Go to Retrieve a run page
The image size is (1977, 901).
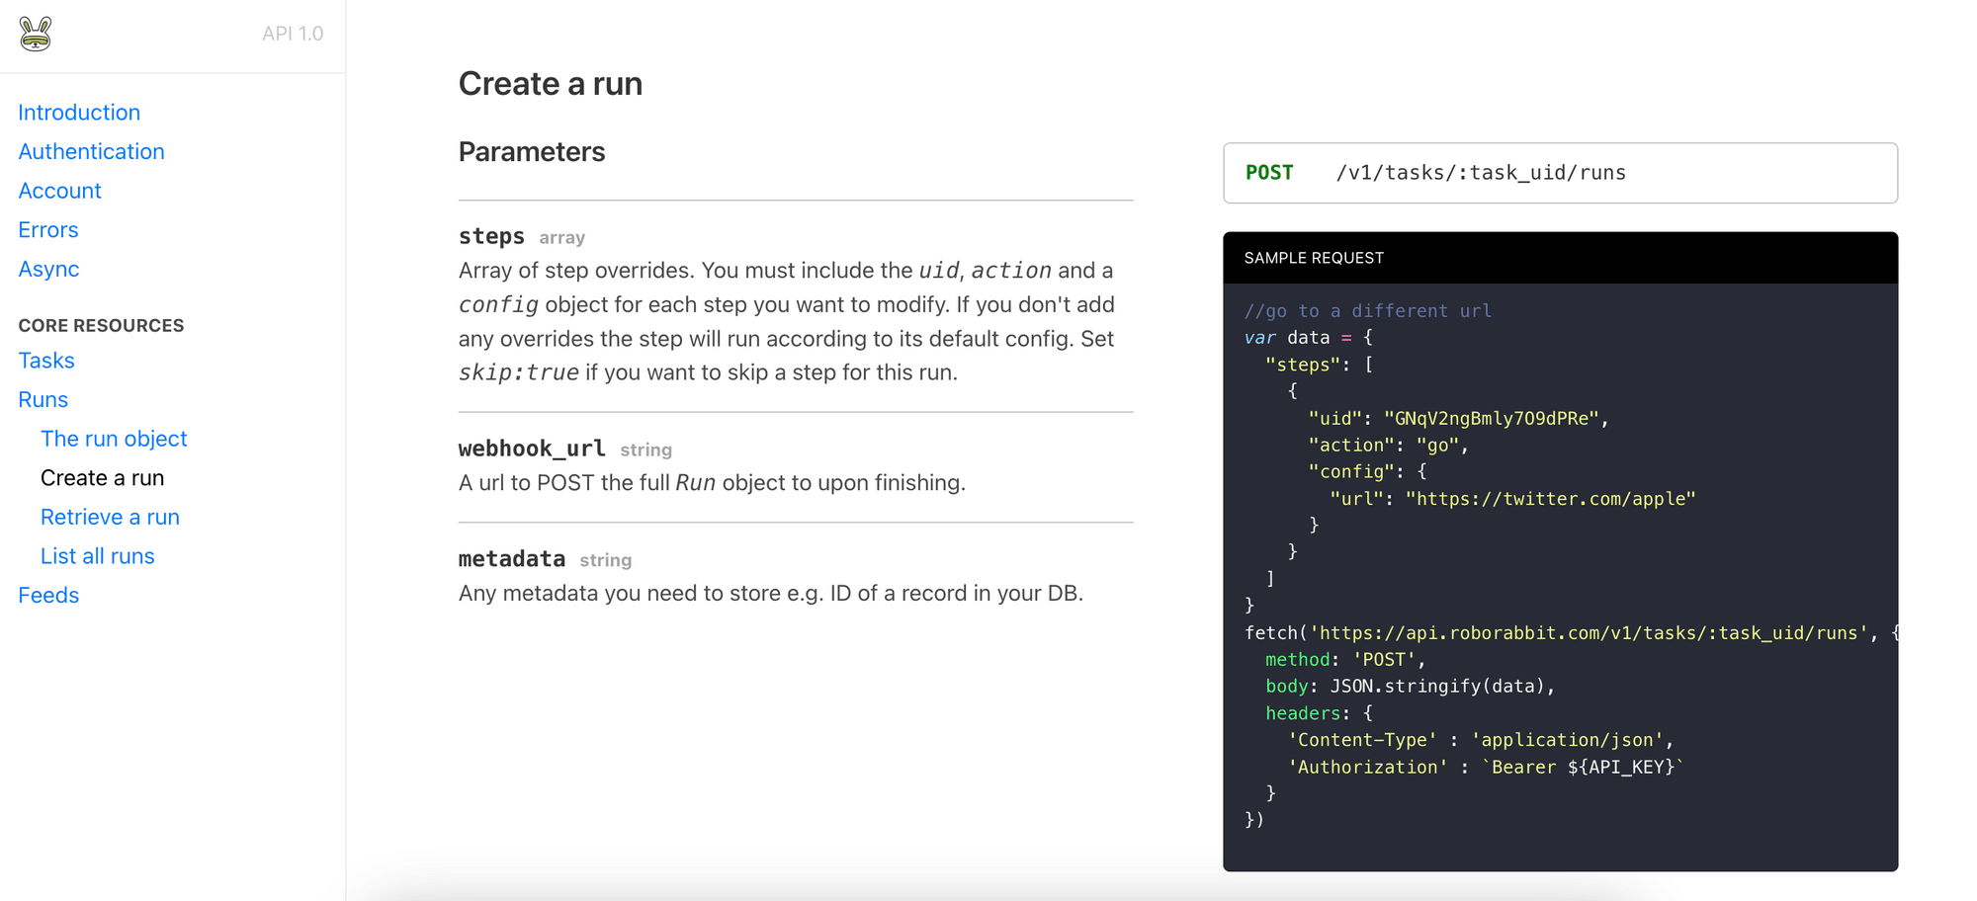point(110,518)
